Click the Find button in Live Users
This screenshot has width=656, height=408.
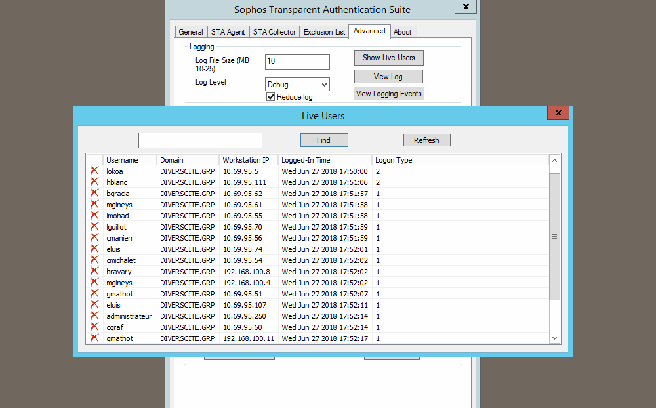tap(324, 140)
